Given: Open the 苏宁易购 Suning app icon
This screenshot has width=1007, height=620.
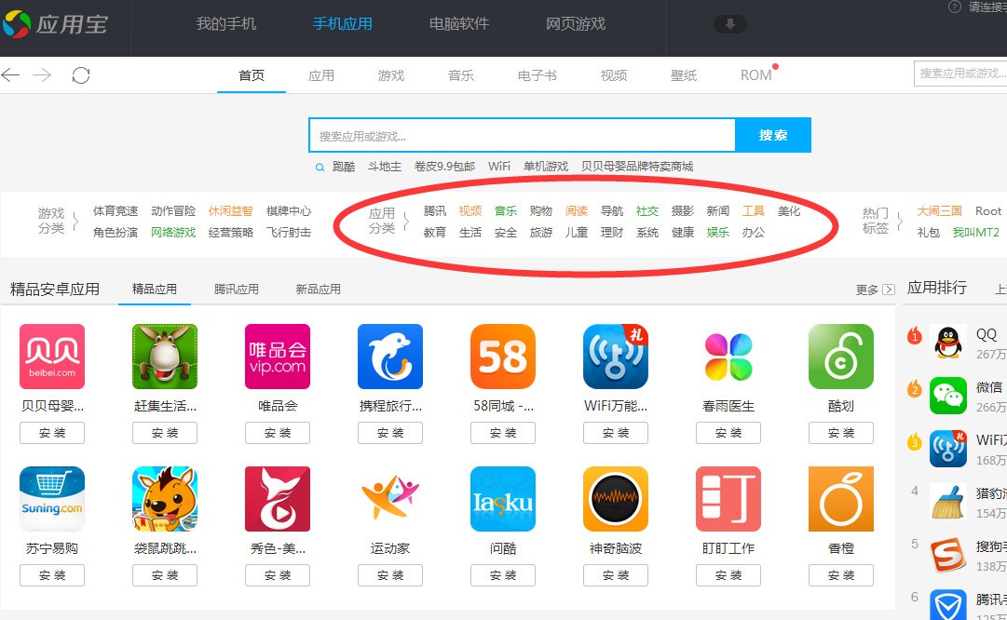Looking at the screenshot, I should (x=52, y=499).
